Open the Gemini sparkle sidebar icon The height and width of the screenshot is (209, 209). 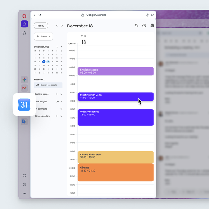pyautogui.click(x=24, y=80)
